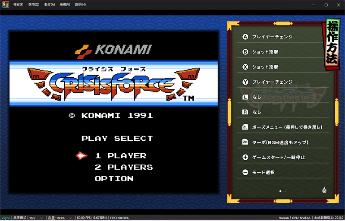Click the joystick icon at panel bottom
Screen dimensions: 345x221
(x=324, y=190)
